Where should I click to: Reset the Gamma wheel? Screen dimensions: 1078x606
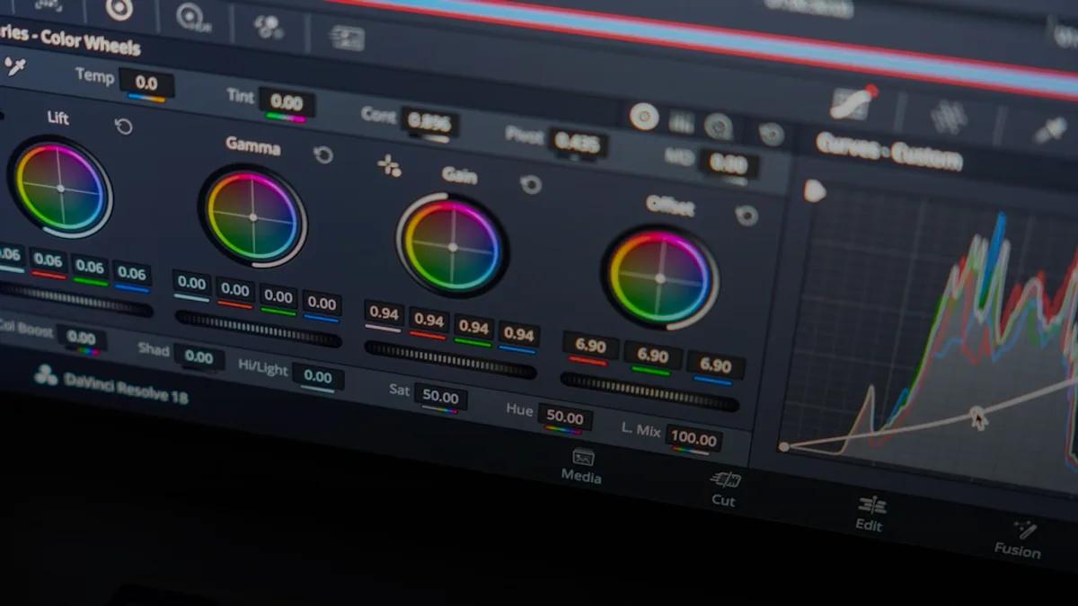(x=323, y=154)
